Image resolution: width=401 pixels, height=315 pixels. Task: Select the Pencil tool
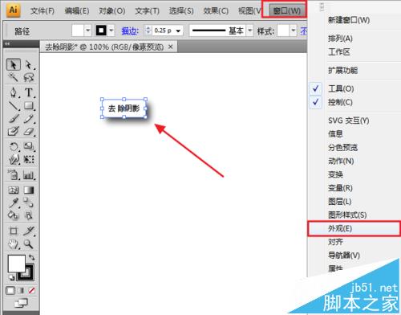click(x=28, y=118)
